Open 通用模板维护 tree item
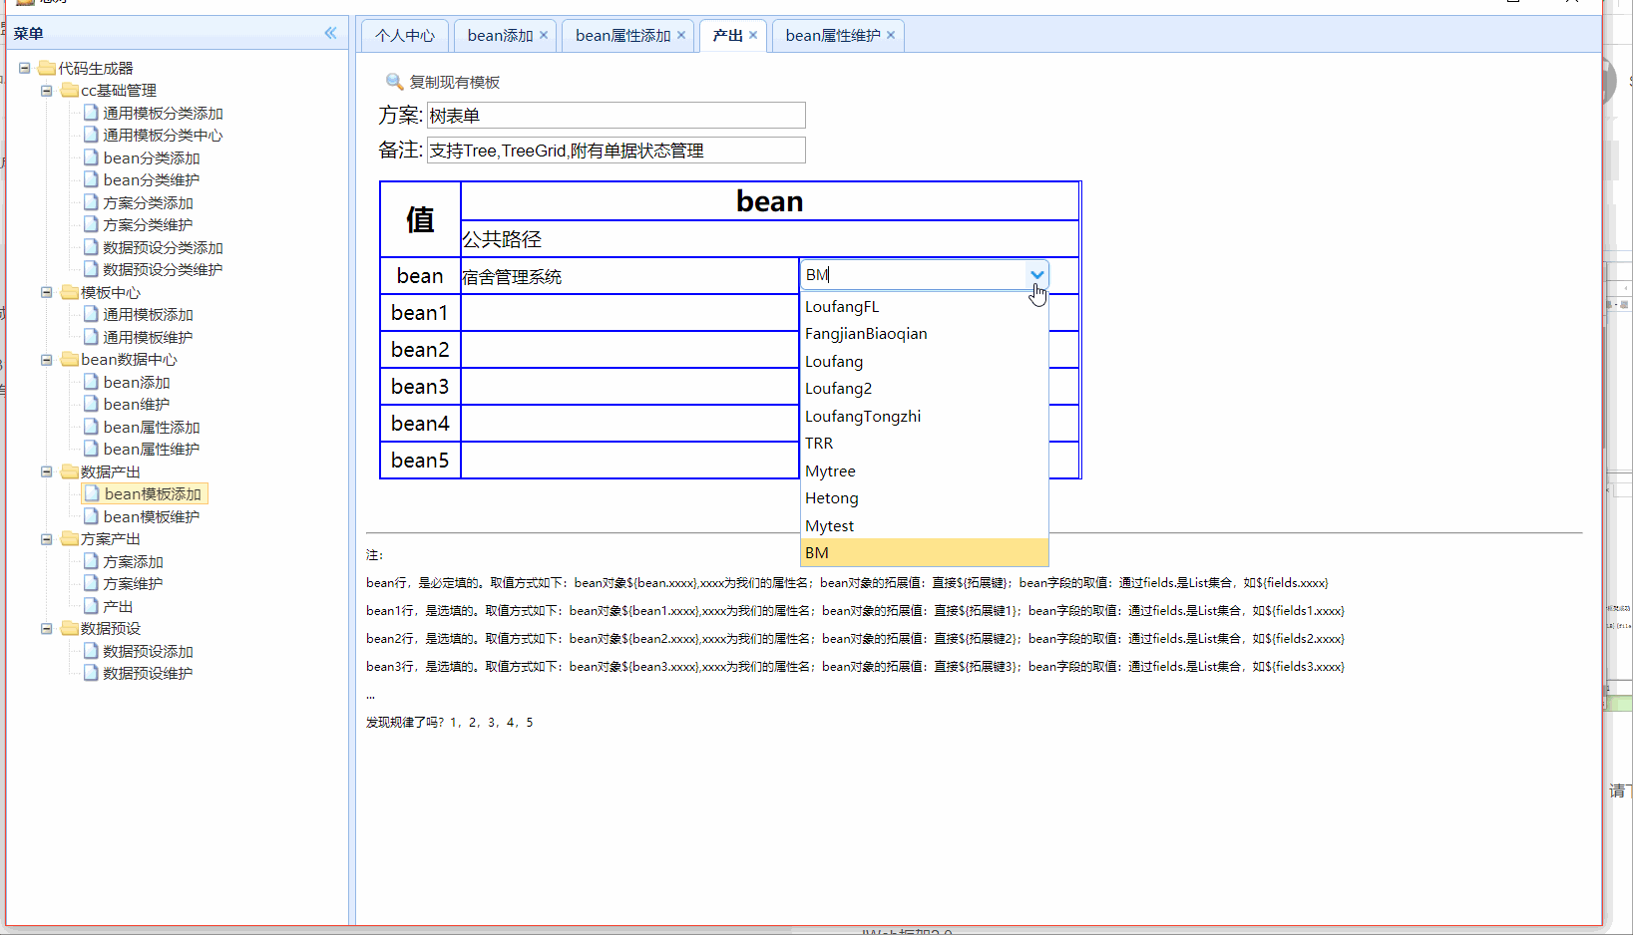 [148, 338]
